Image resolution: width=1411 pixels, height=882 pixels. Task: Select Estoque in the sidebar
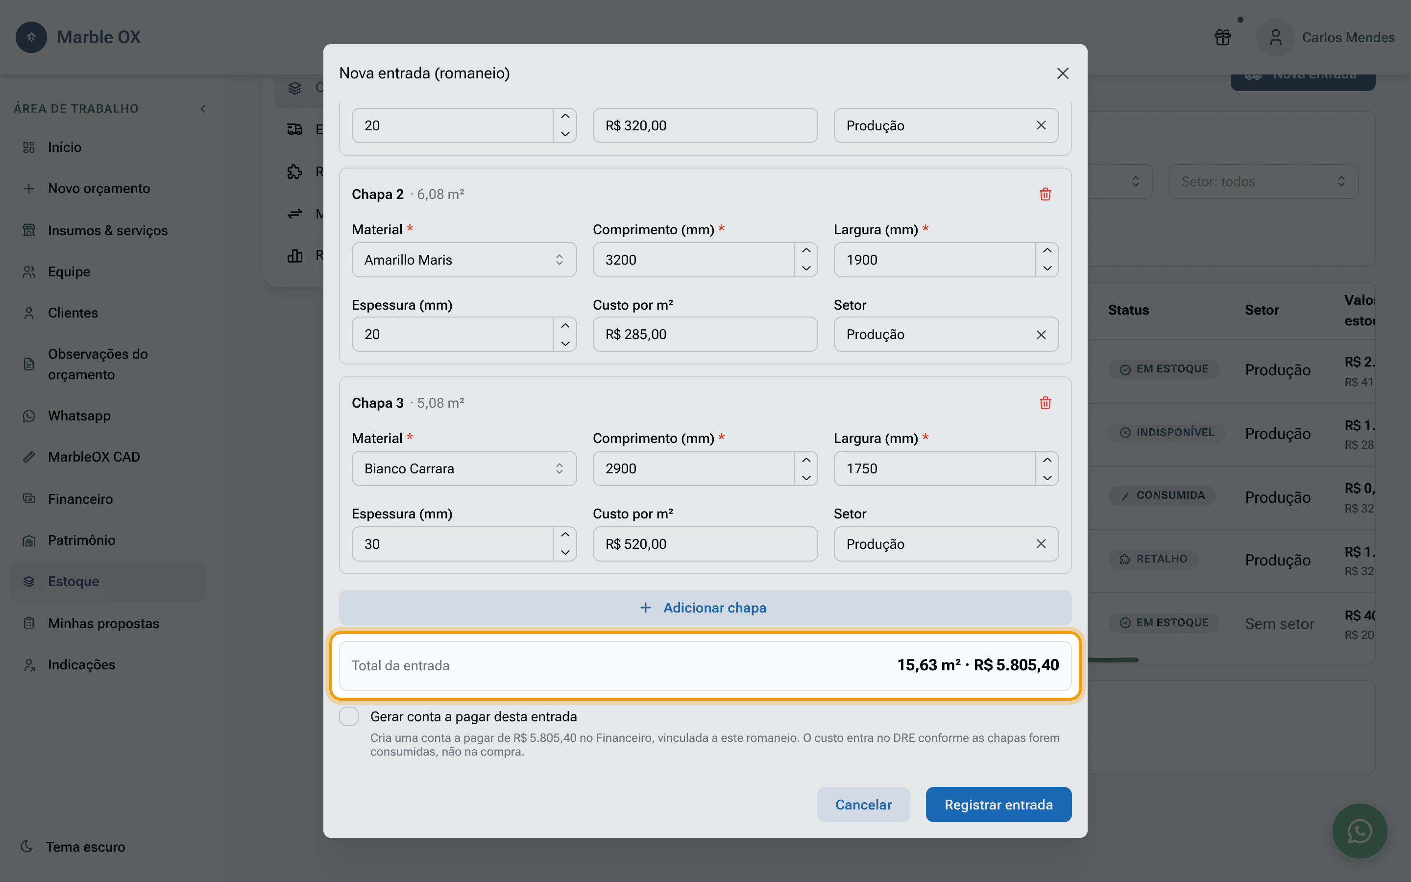tap(108, 582)
